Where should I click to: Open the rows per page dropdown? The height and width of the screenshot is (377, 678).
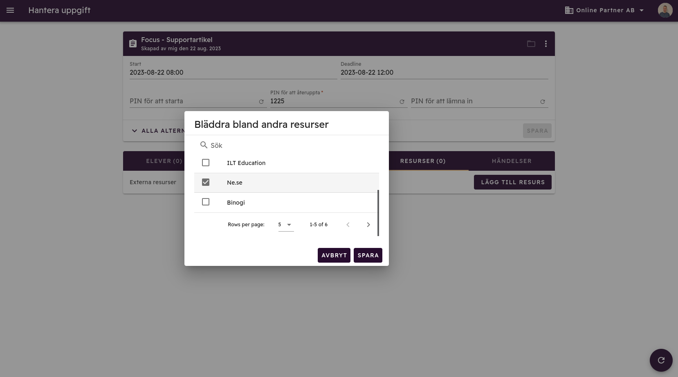pyautogui.click(x=285, y=225)
